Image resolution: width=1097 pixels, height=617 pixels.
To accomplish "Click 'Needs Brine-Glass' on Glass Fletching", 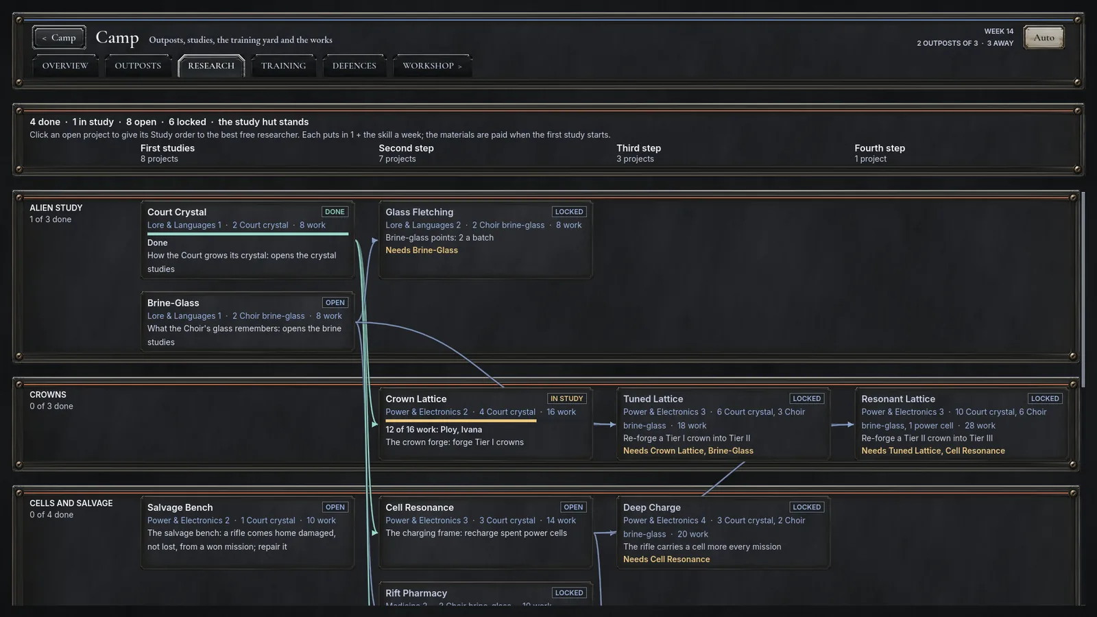I will pyautogui.click(x=422, y=250).
